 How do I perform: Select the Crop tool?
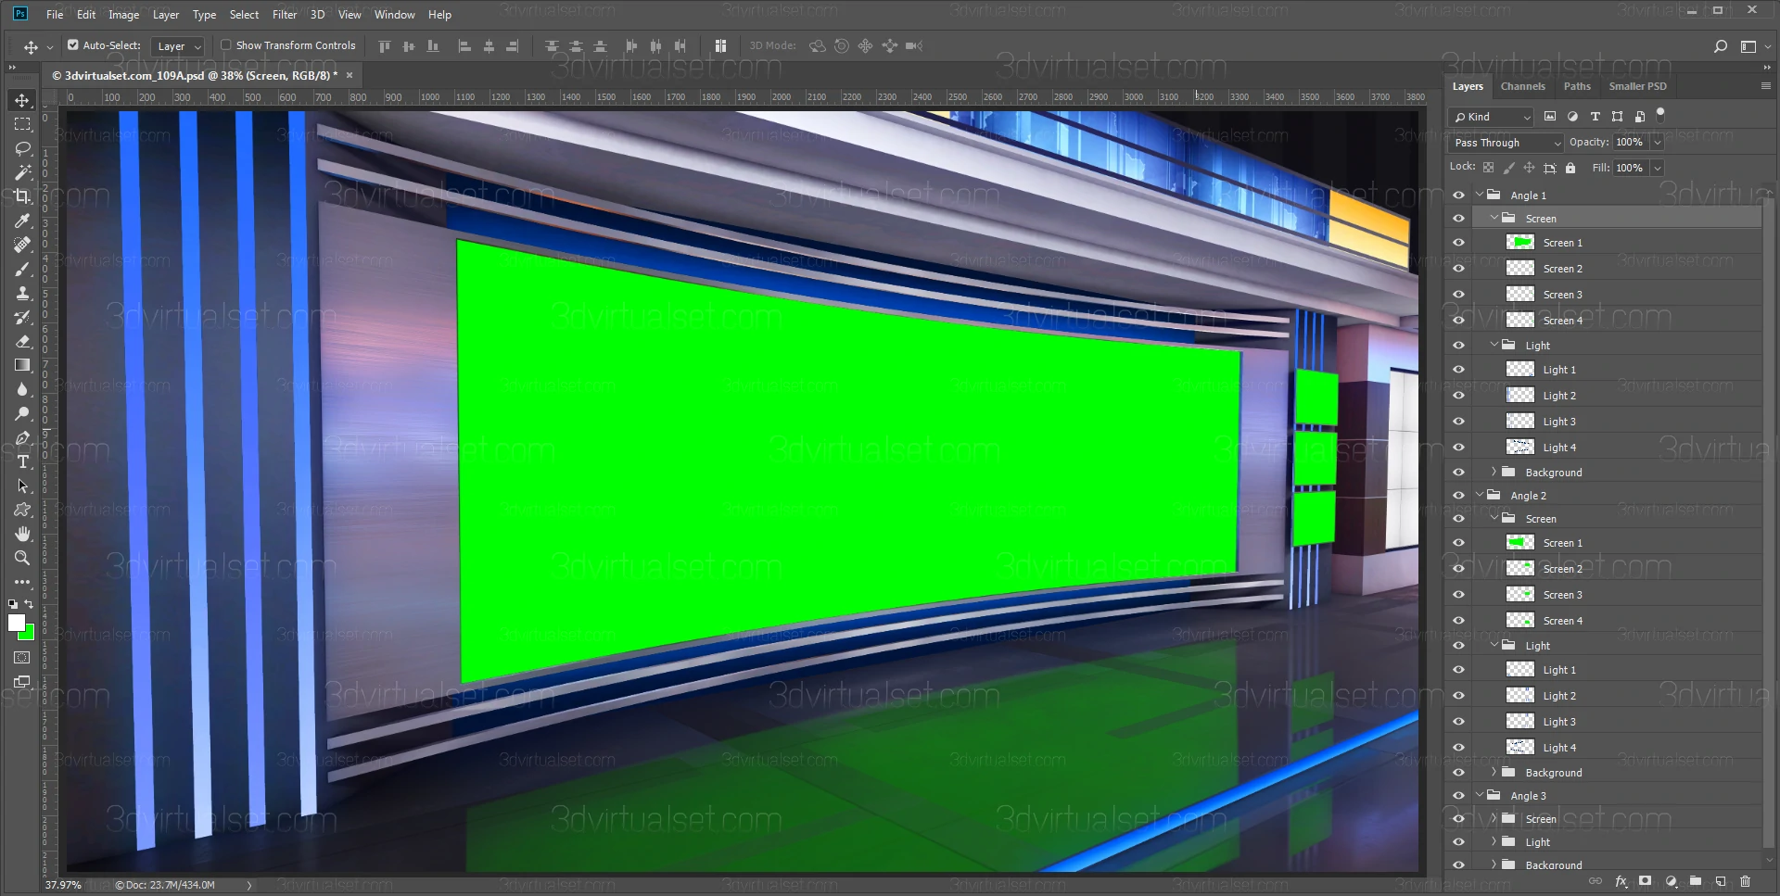coord(22,196)
